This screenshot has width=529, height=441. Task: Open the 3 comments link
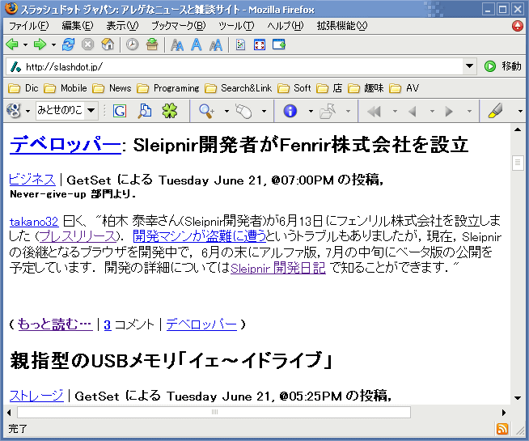click(108, 325)
